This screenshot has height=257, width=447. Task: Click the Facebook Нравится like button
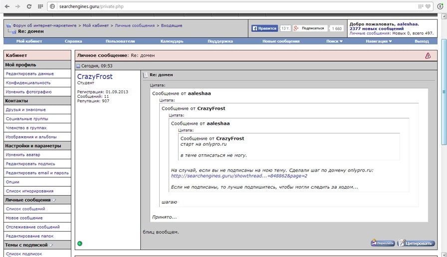pyautogui.click(x=264, y=28)
